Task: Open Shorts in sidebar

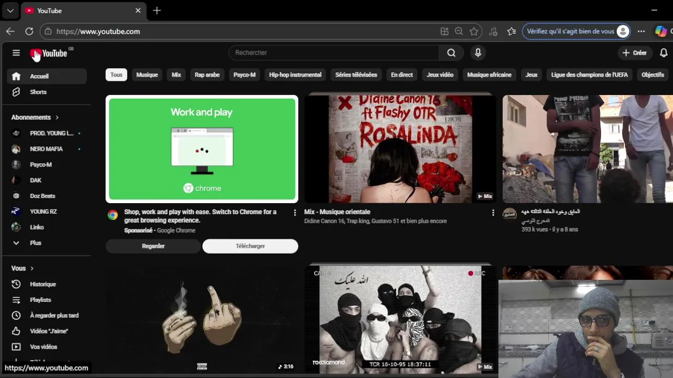Action: pos(47,92)
